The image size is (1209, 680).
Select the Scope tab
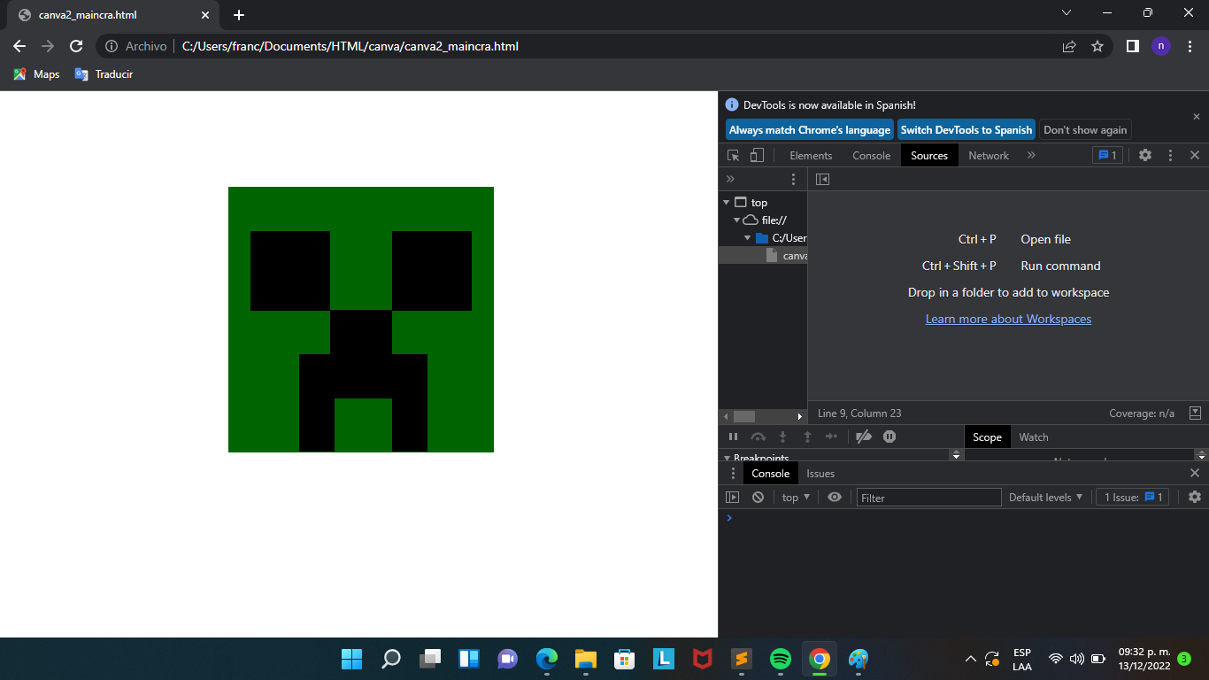point(987,437)
